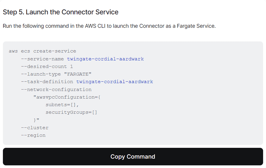Select the task definition value twingate-cordial-aardwark
Image resolution: width=266 pixels, height=168 pixels.
pyautogui.click(x=114, y=82)
